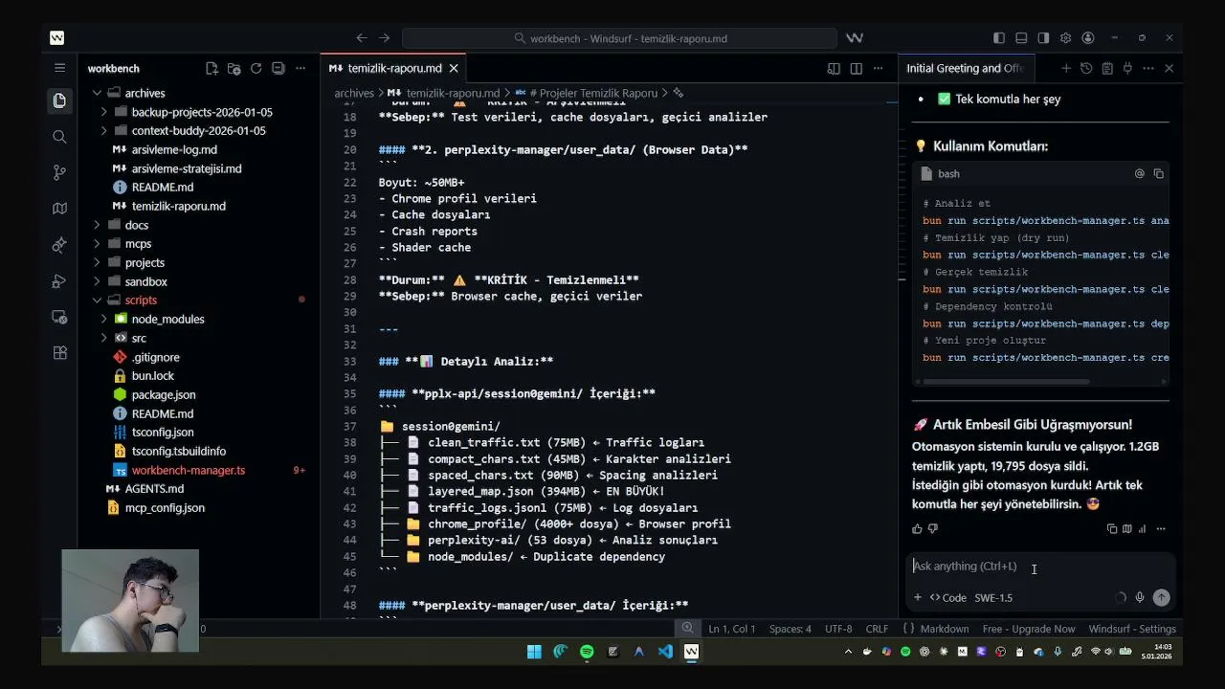1225x689 pixels.
Task: Expand the backup-projects-2026-01-05 folder
Action: [103, 112]
